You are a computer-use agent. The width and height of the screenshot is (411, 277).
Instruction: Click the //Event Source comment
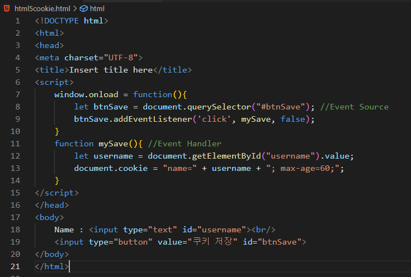point(355,107)
